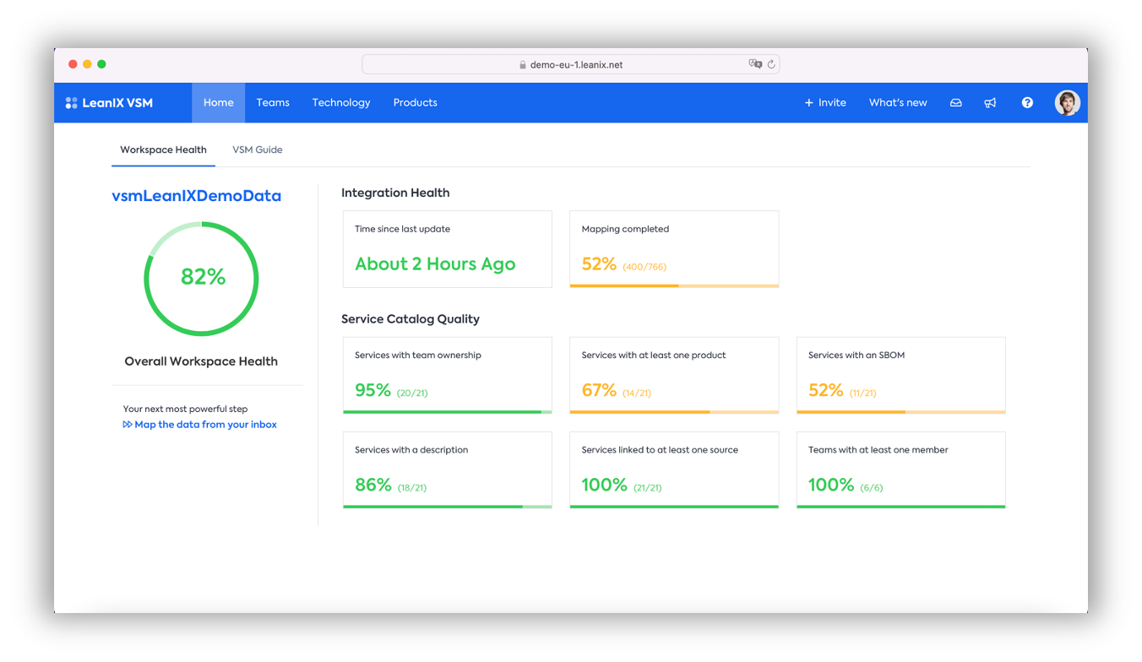
Task: Click the 82% overall health progress ring
Action: coord(201,279)
